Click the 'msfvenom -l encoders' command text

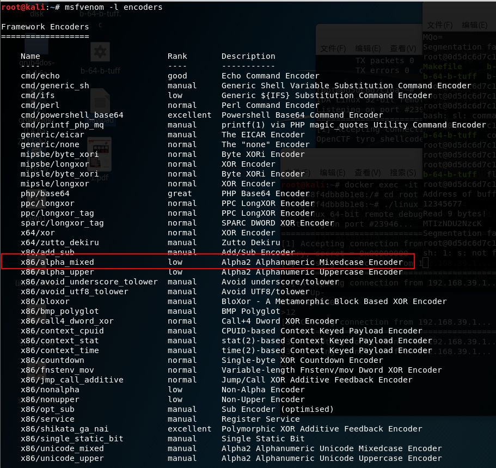point(113,7)
